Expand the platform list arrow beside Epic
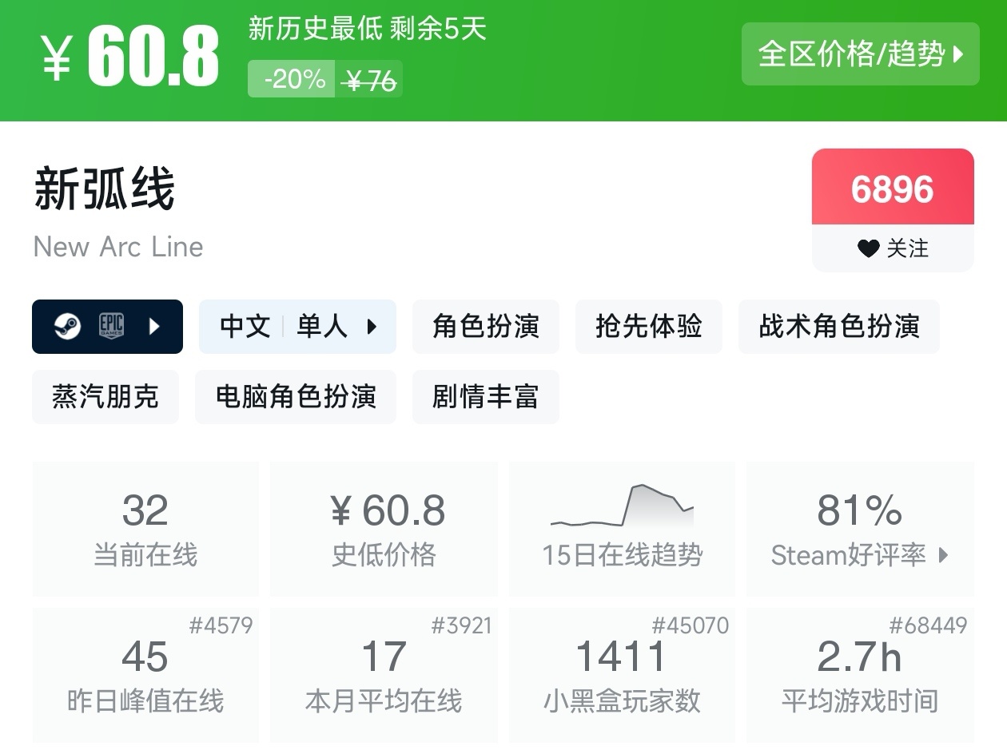Image resolution: width=1007 pixels, height=750 pixels. click(x=154, y=326)
